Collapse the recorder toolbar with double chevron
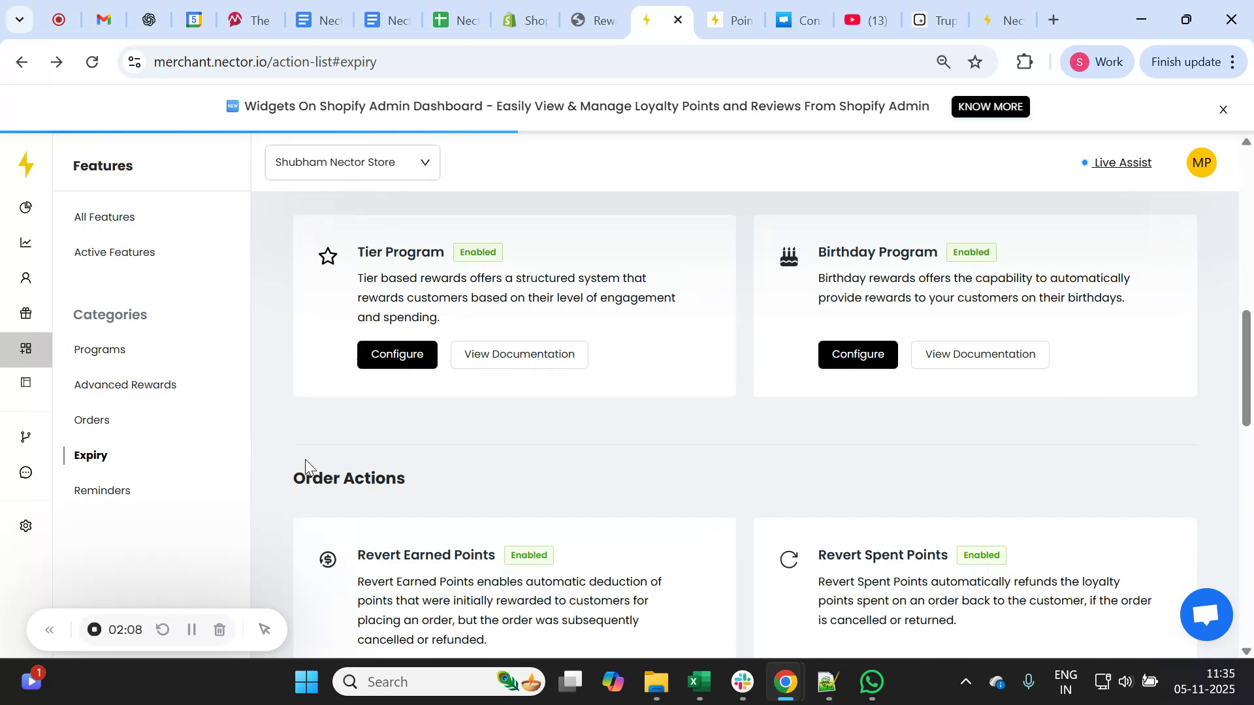1254x705 pixels. click(x=50, y=630)
